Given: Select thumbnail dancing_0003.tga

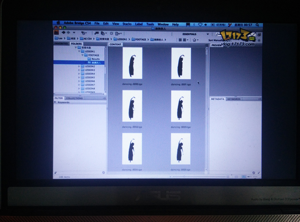Looking at the screenshot, I should 181,106.
